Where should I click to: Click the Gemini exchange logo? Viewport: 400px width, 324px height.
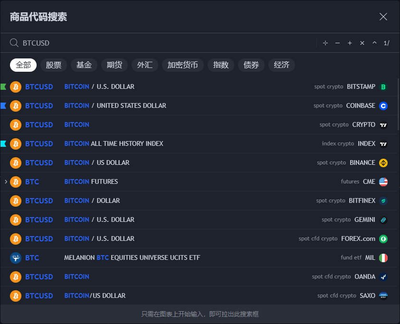tap(383, 219)
